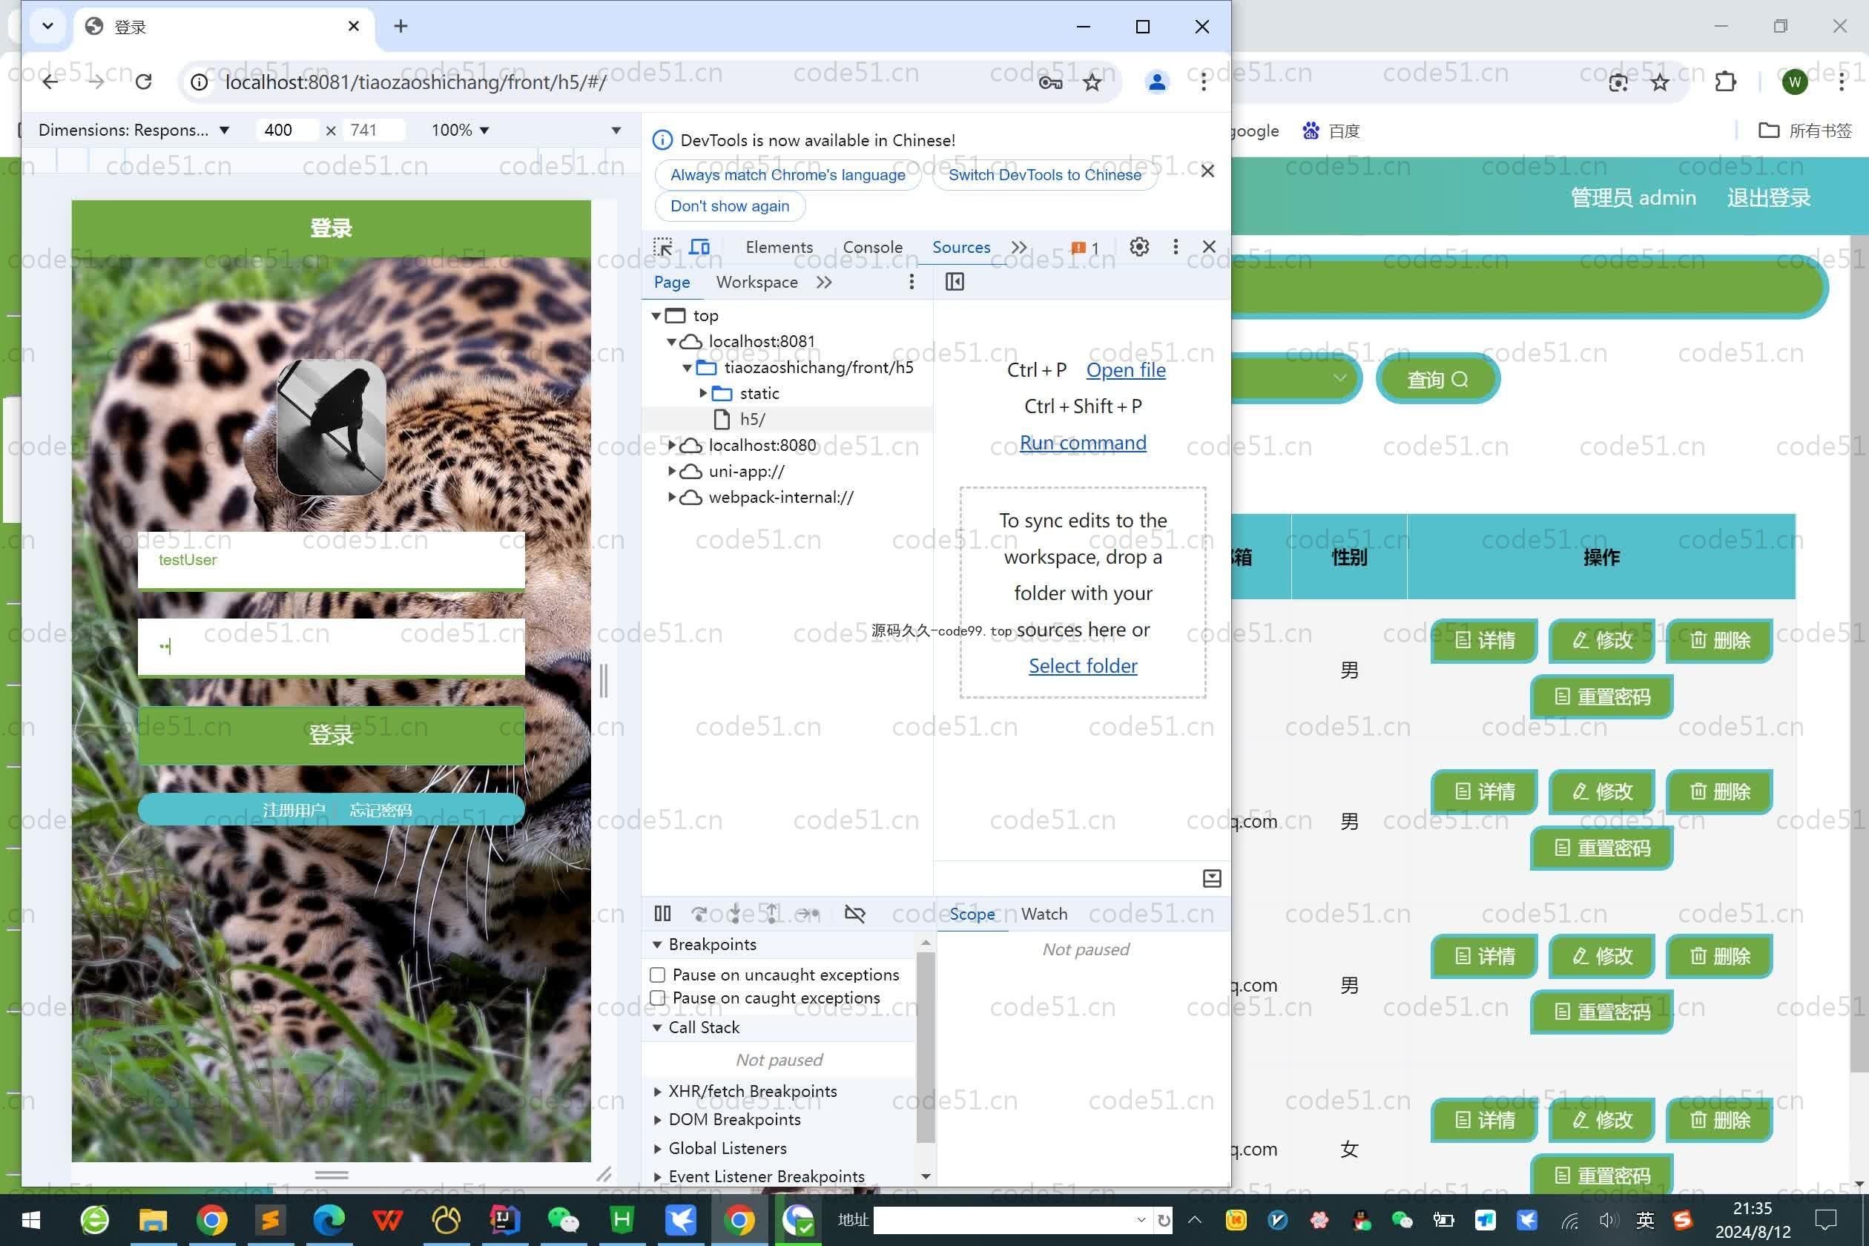Switch to the Watch tab
The width and height of the screenshot is (1869, 1246).
tap(1044, 914)
